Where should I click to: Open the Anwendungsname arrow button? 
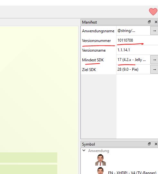[x=154, y=31]
